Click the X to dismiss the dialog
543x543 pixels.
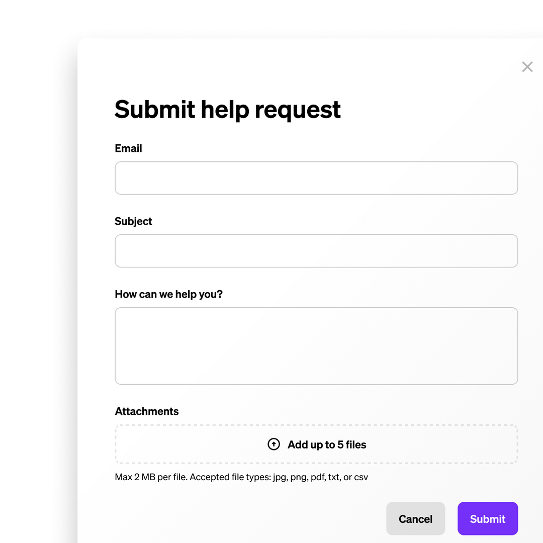527,66
